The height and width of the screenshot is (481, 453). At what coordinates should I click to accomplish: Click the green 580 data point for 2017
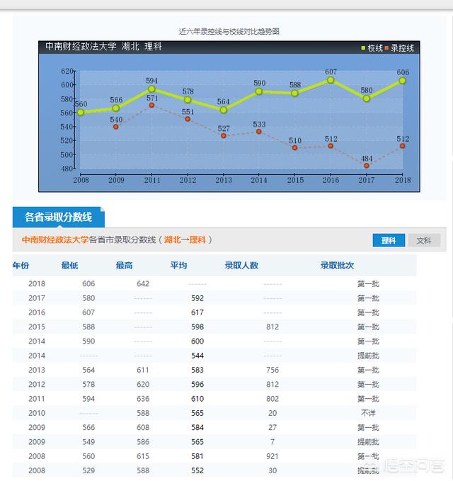pyautogui.click(x=367, y=98)
